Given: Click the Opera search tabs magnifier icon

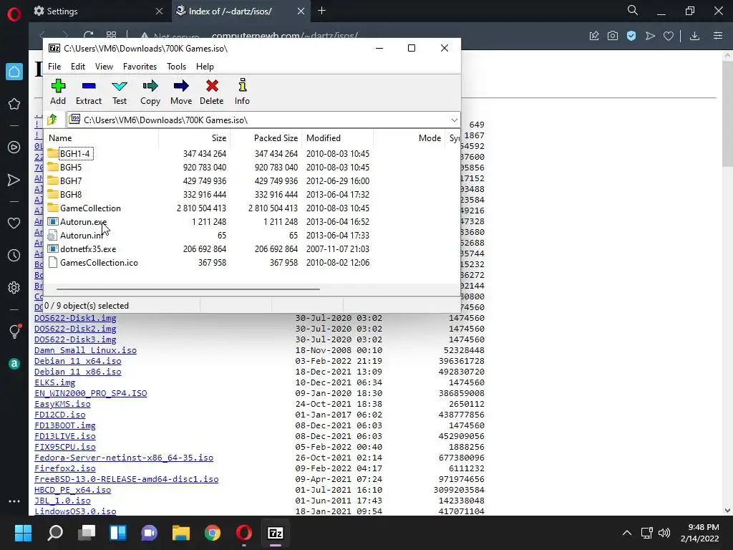Looking at the screenshot, I should click(x=633, y=10).
